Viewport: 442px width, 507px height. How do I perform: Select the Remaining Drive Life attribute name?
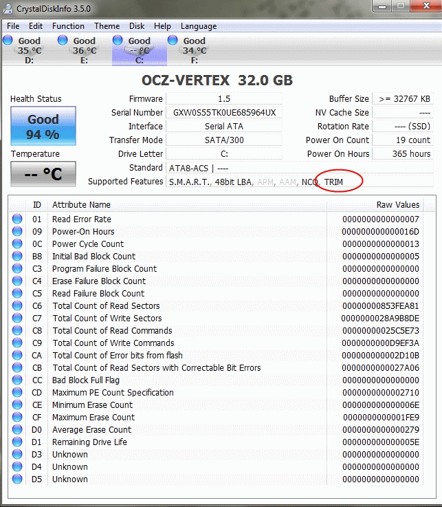(x=89, y=442)
